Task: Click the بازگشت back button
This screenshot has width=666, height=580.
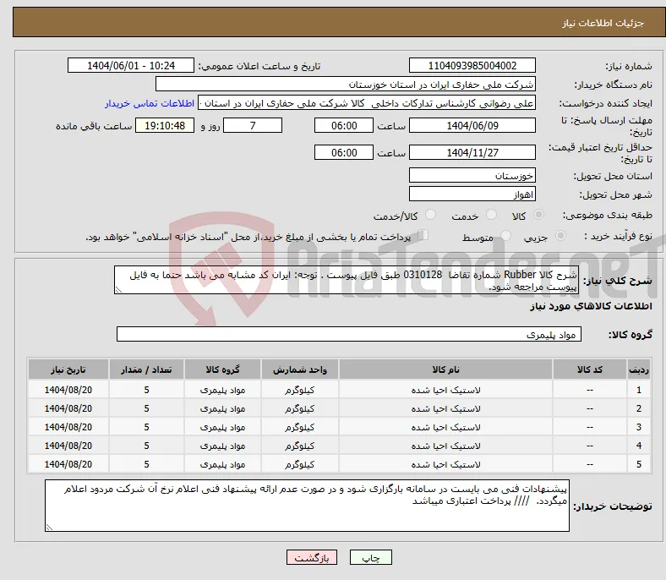Action: click(x=312, y=557)
